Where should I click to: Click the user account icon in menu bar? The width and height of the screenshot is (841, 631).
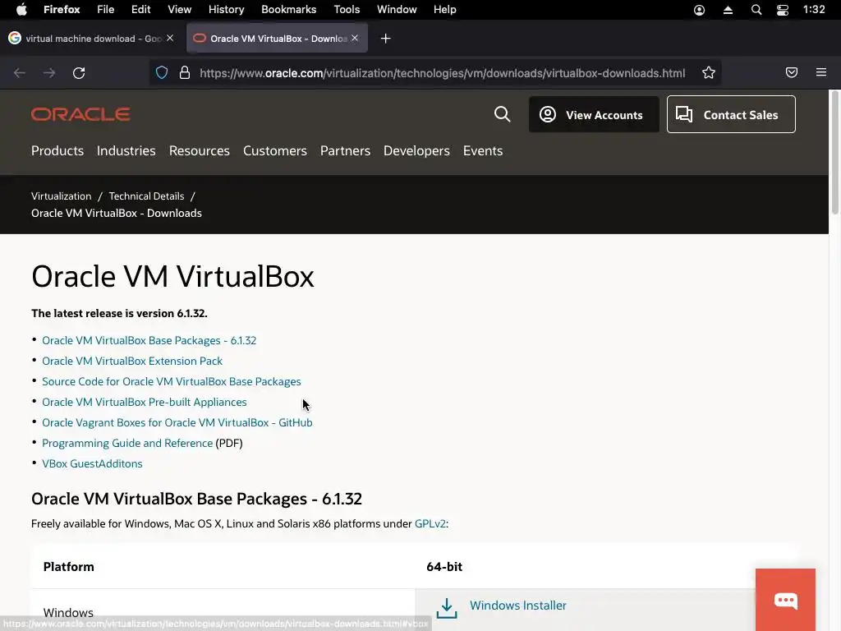pos(699,10)
